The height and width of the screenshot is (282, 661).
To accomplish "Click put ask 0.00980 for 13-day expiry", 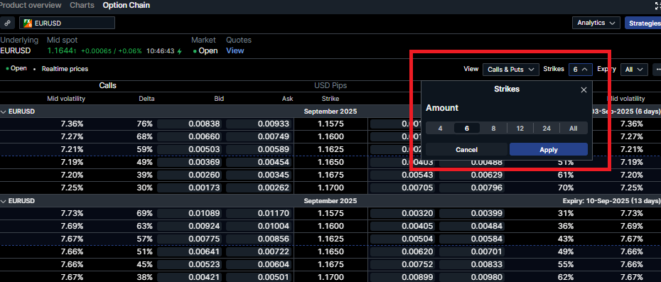I will tap(472, 277).
